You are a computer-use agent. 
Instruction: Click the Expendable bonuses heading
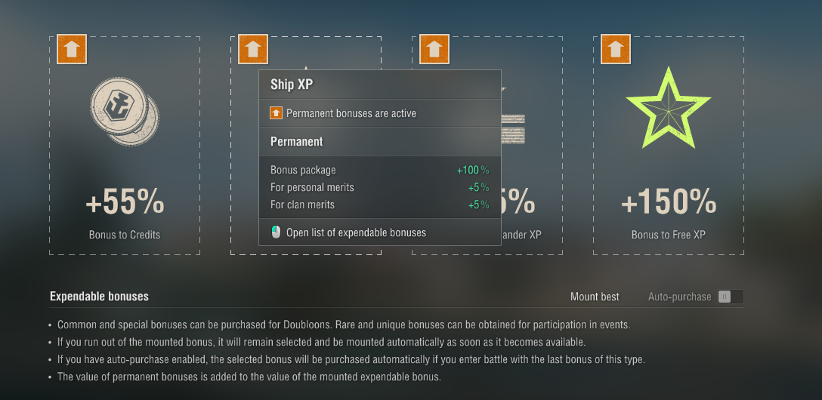(99, 297)
